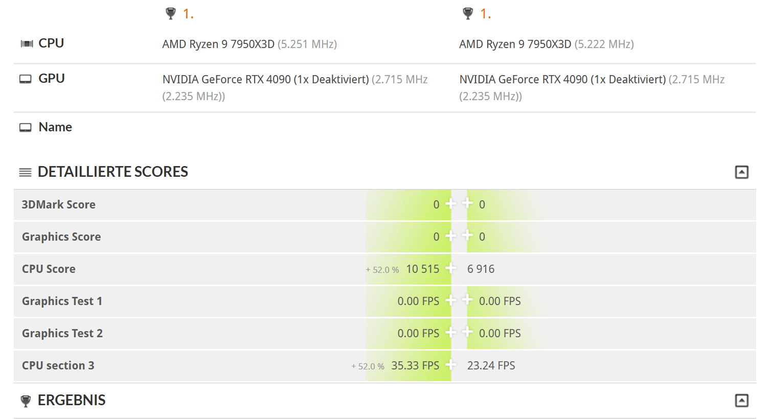Click the Detaillierte Scores heading
Screen dimensions: 772x419
(113, 172)
